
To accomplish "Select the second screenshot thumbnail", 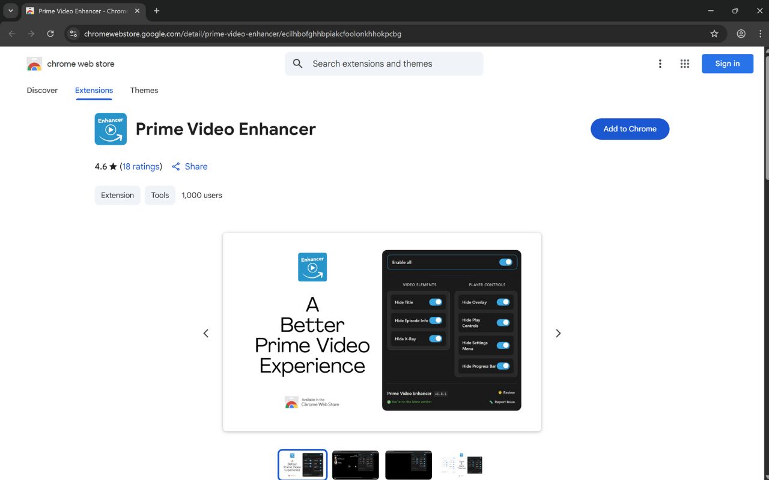I will (356, 465).
